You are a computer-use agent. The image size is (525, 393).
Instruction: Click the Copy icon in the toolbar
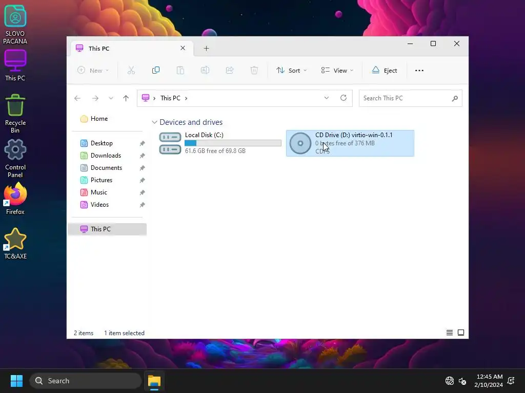[156, 70]
